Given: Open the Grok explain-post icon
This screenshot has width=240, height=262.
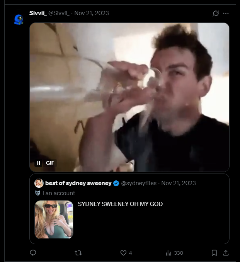Looking at the screenshot, I should point(216,13).
